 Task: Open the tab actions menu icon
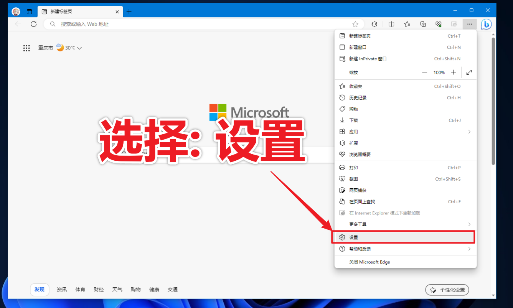point(30,12)
